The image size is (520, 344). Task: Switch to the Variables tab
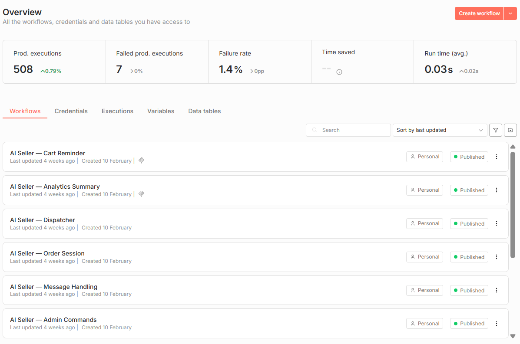[161, 111]
